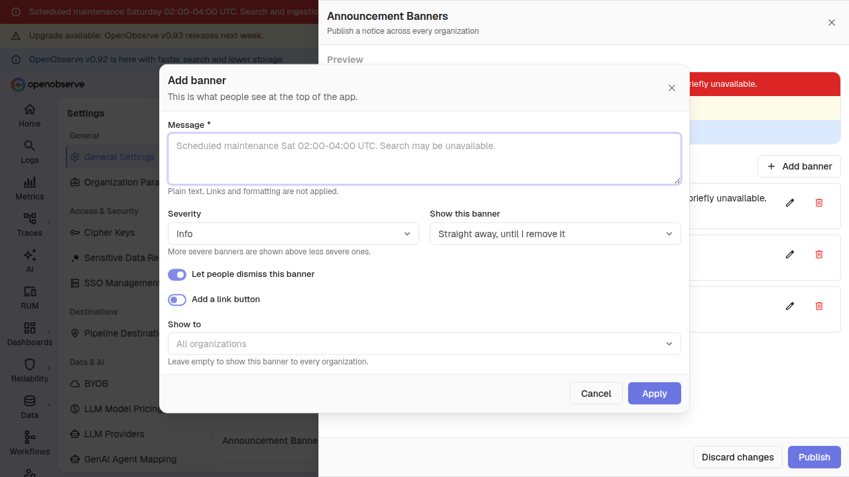The height and width of the screenshot is (477, 849).
Task: Click the cloud icon for BYOB
Action: (x=75, y=384)
